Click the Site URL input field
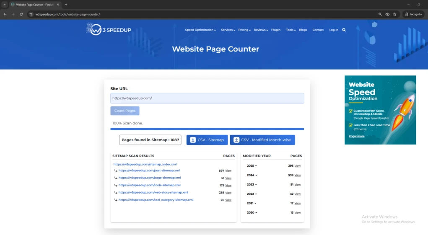This screenshot has width=428, height=235. click(x=207, y=98)
